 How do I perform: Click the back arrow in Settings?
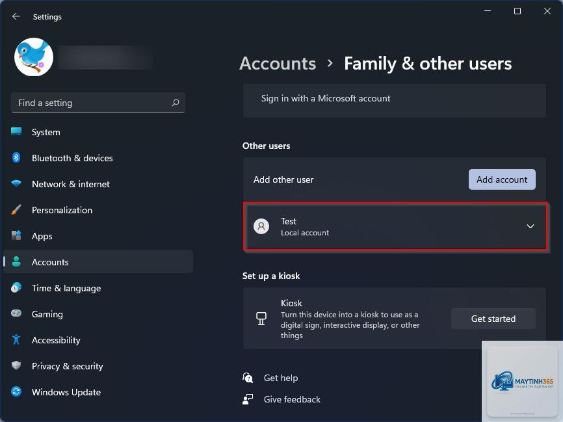[16, 16]
